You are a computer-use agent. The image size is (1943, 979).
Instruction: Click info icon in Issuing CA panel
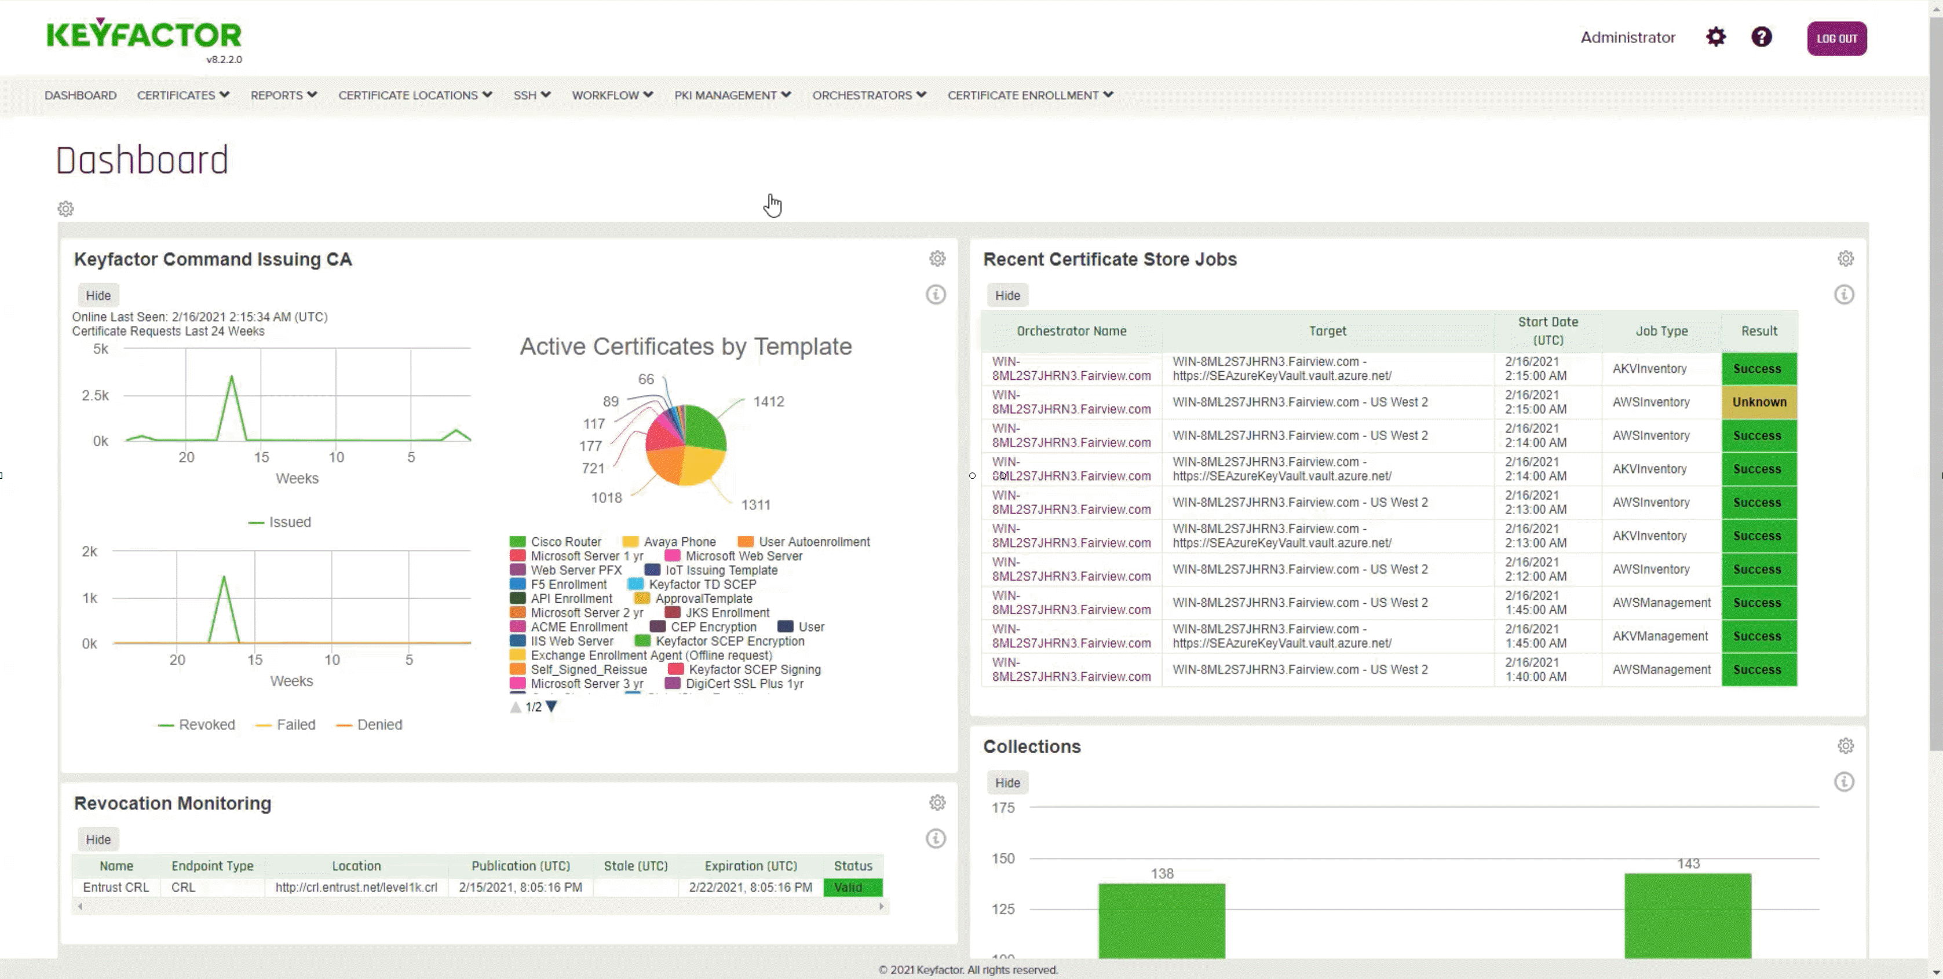pyautogui.click(x=936, y=295)
